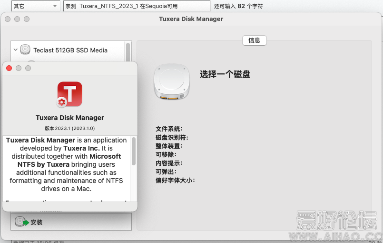Screen dimensions: 383x243
Task: Click the large disk drive image
Action: pyautogui.click(x=172, y=81)
